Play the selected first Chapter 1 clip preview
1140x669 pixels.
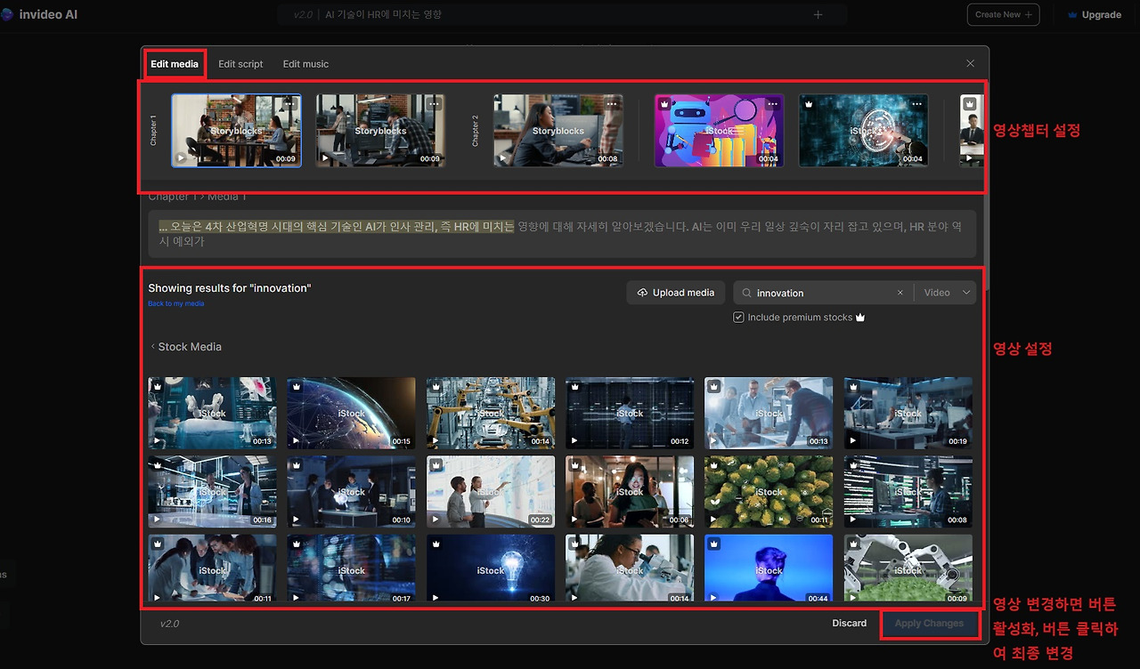coord(181,158)
